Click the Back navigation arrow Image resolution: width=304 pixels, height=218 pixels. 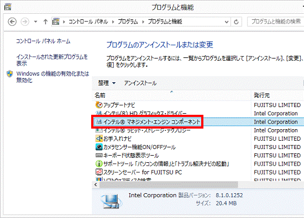[x=12, y=22]
